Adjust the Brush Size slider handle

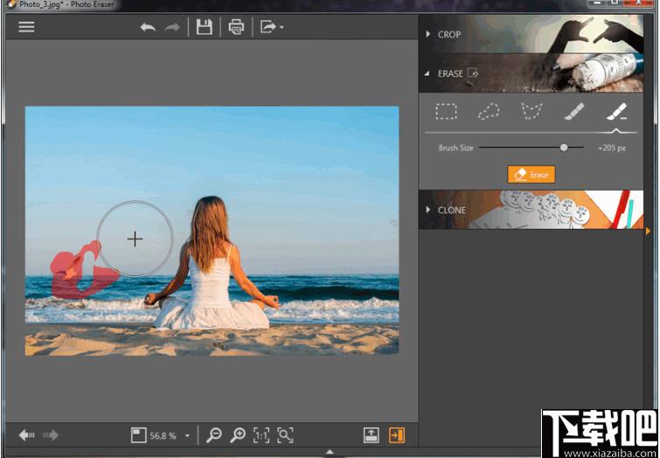tap(564, 148)
